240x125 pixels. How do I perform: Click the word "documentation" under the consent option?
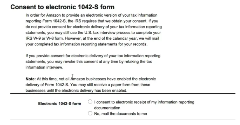107,108
